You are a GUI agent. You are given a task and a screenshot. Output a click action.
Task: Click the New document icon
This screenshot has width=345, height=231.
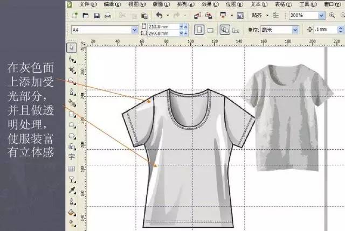click(74, 16)
